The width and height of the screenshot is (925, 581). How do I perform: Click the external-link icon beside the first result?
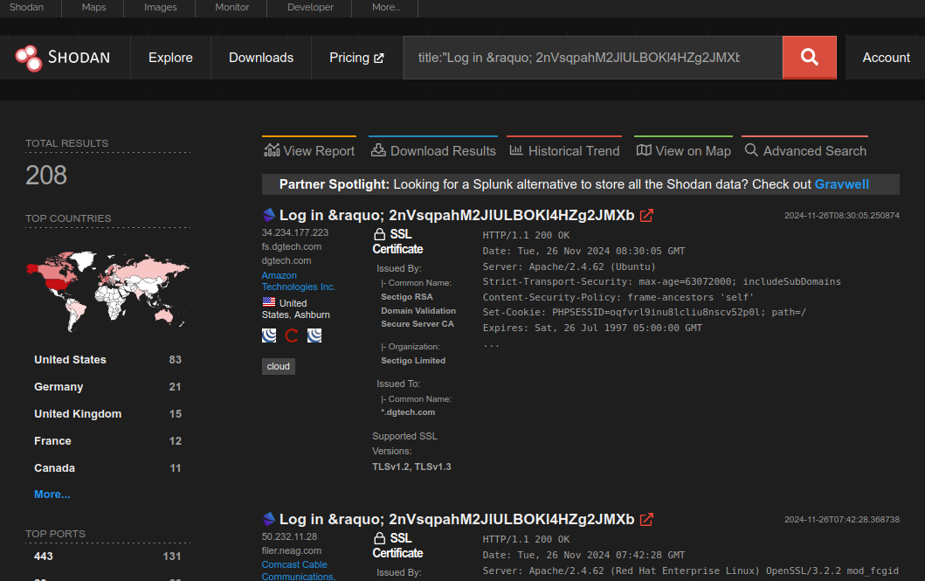pyautogui.click(x=646, y=215)
